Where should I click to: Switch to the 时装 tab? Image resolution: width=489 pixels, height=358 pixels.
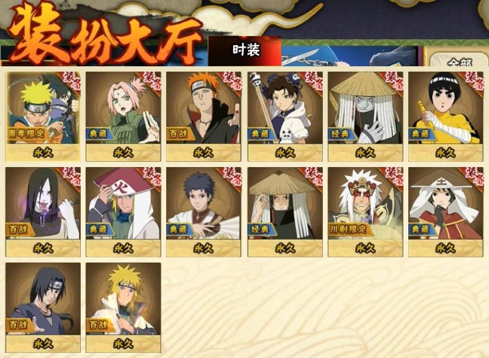(x=245, y=51)
